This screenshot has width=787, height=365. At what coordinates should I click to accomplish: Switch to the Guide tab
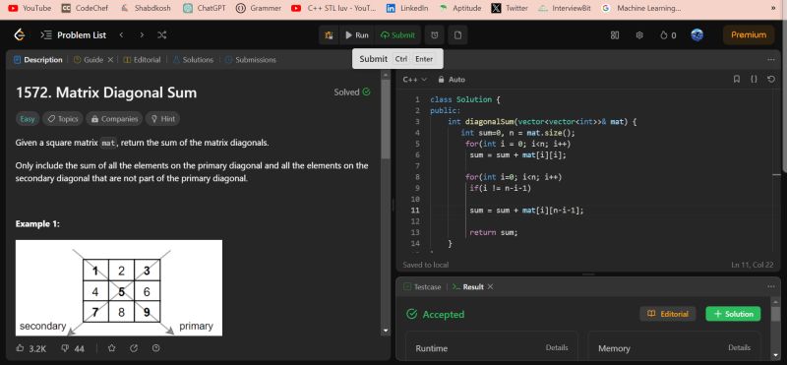click(89, 60)
